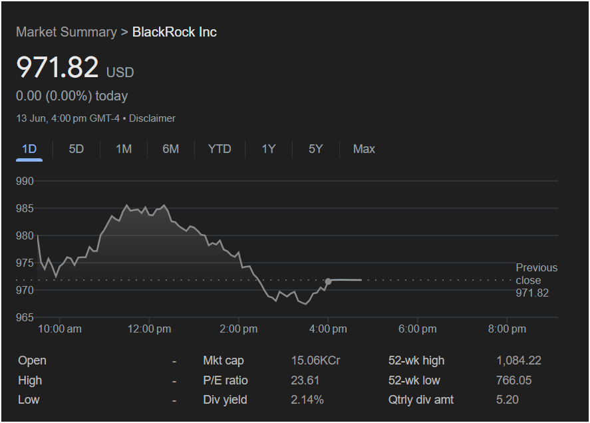Click the USD currency label
The image size is (590, 423).
pyautogui.click(x=120, y=72)
